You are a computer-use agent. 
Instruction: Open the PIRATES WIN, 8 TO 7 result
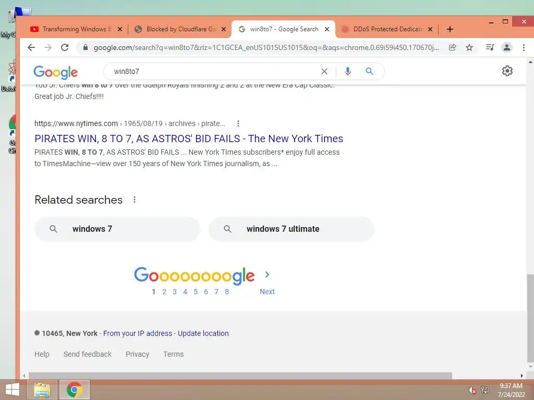click(x=189, y=139)
